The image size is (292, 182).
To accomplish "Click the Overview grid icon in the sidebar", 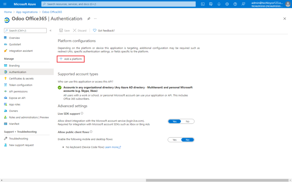I will tap(5, 38).
